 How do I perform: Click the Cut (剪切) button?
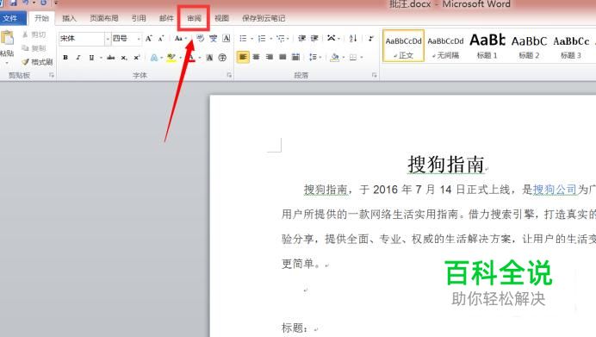click(34, 34)
